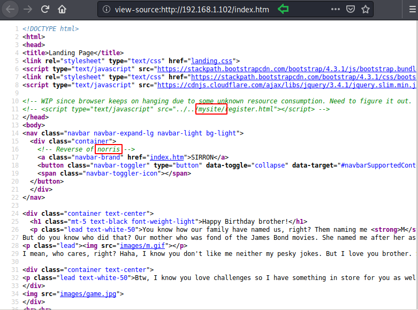Reload the current page

pos(45,9)
